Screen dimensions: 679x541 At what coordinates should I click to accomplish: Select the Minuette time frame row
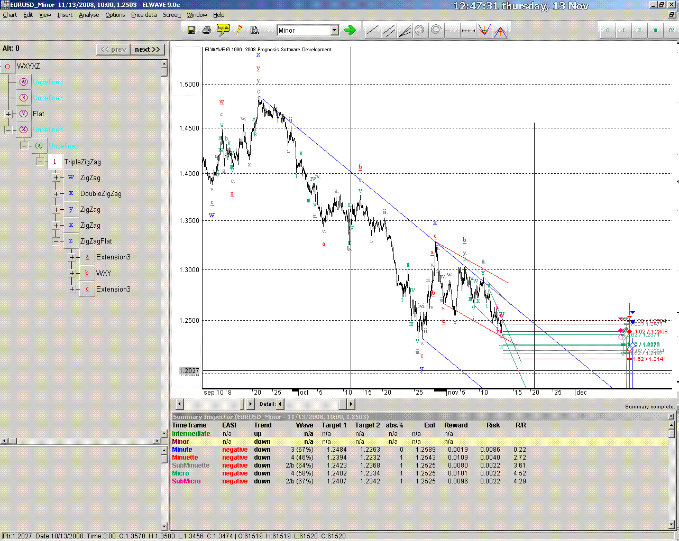click(x=419, y=458)
